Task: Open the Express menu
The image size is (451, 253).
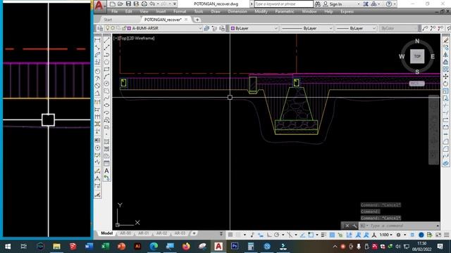Action: (x=347, y=11)
